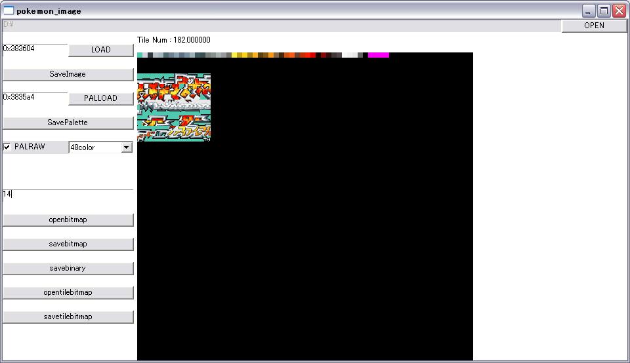The image size is (630, 363).
Task: Click the Tile Num : 182.000000 label
Action: coord(173,40)
